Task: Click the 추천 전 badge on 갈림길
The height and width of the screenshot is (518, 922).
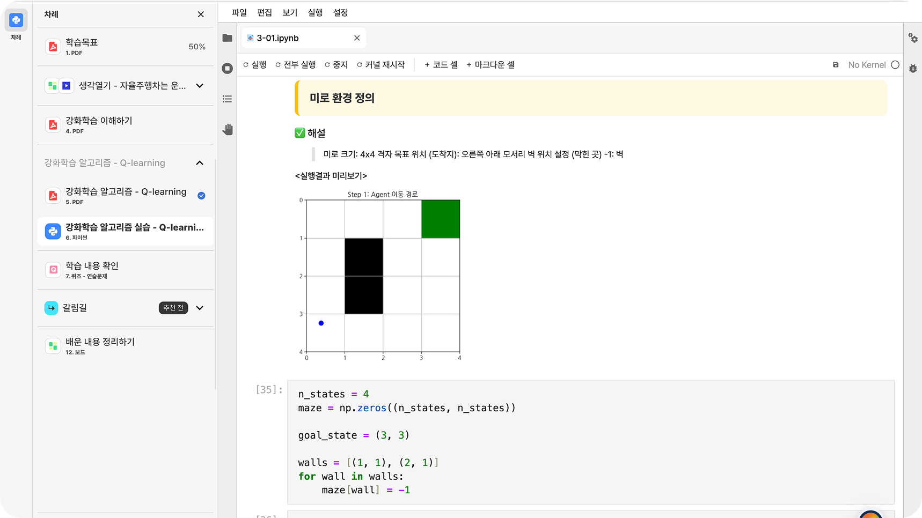Action: point(173,308)
